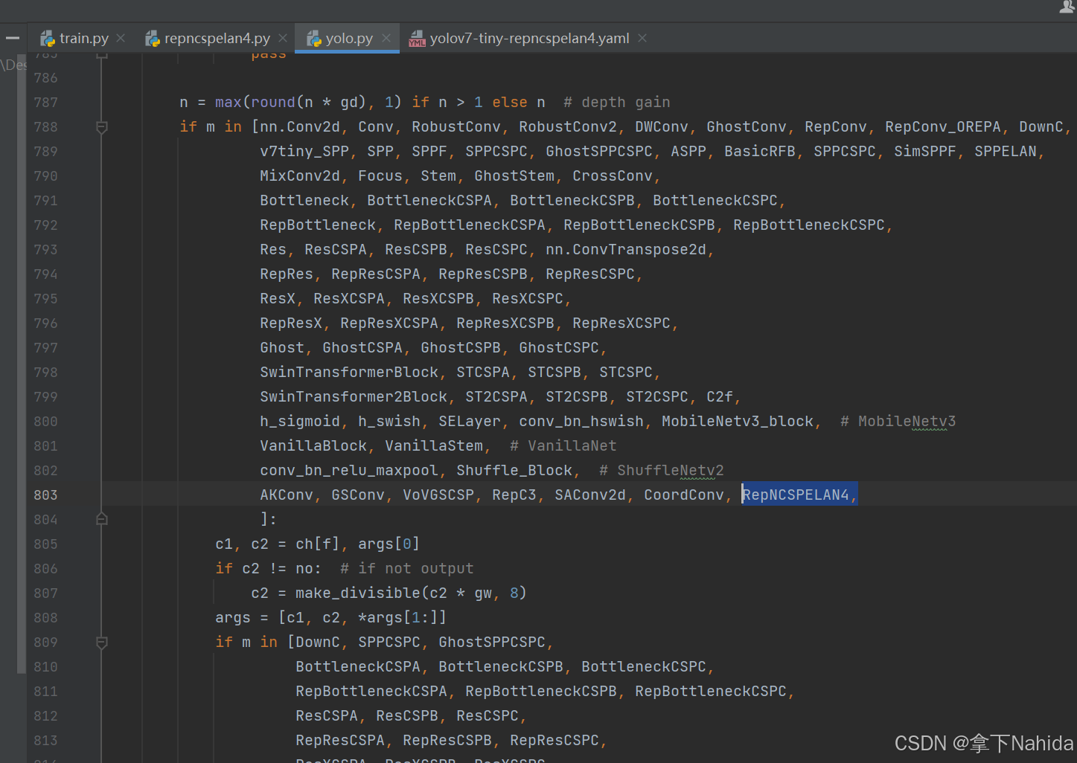
Task: Close the repncspelan4.py tab
Action: (283, 38)
